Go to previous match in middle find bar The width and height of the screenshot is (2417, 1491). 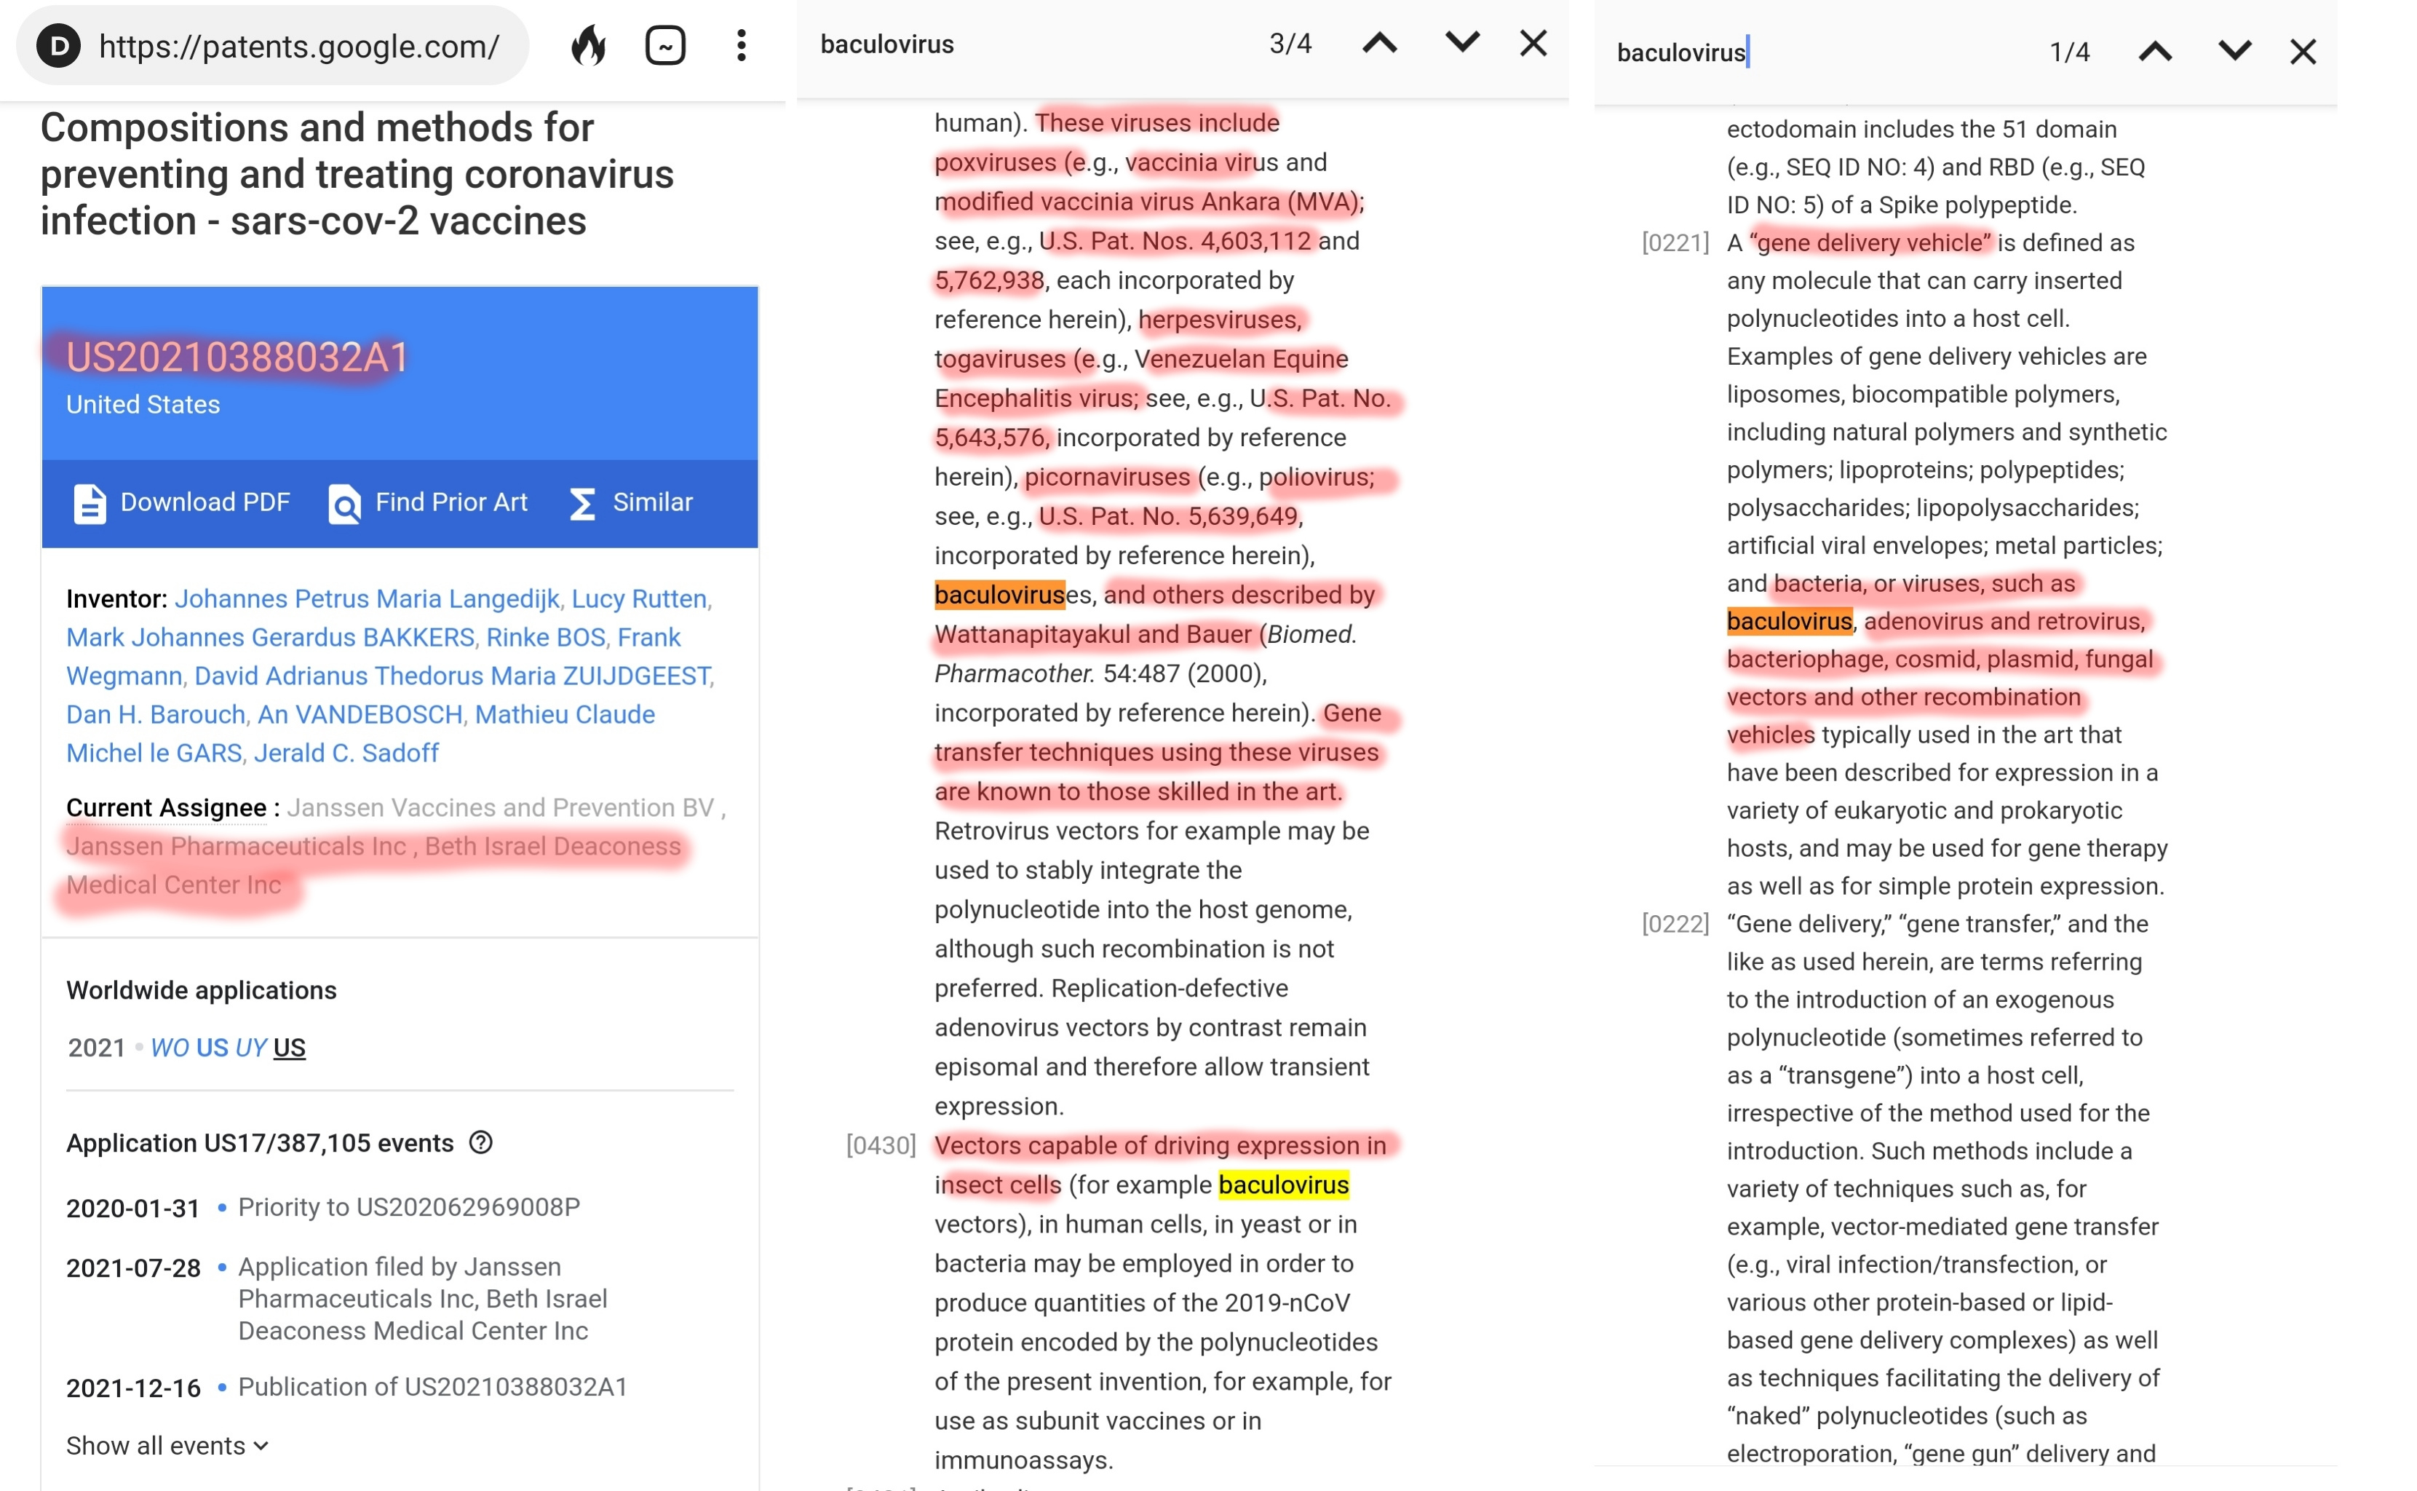click(x=1379, y=44)
